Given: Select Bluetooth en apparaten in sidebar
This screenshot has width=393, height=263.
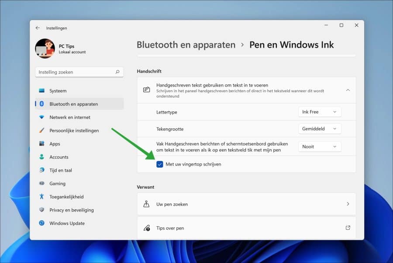Looking at the screenshot, I should 79,104.
